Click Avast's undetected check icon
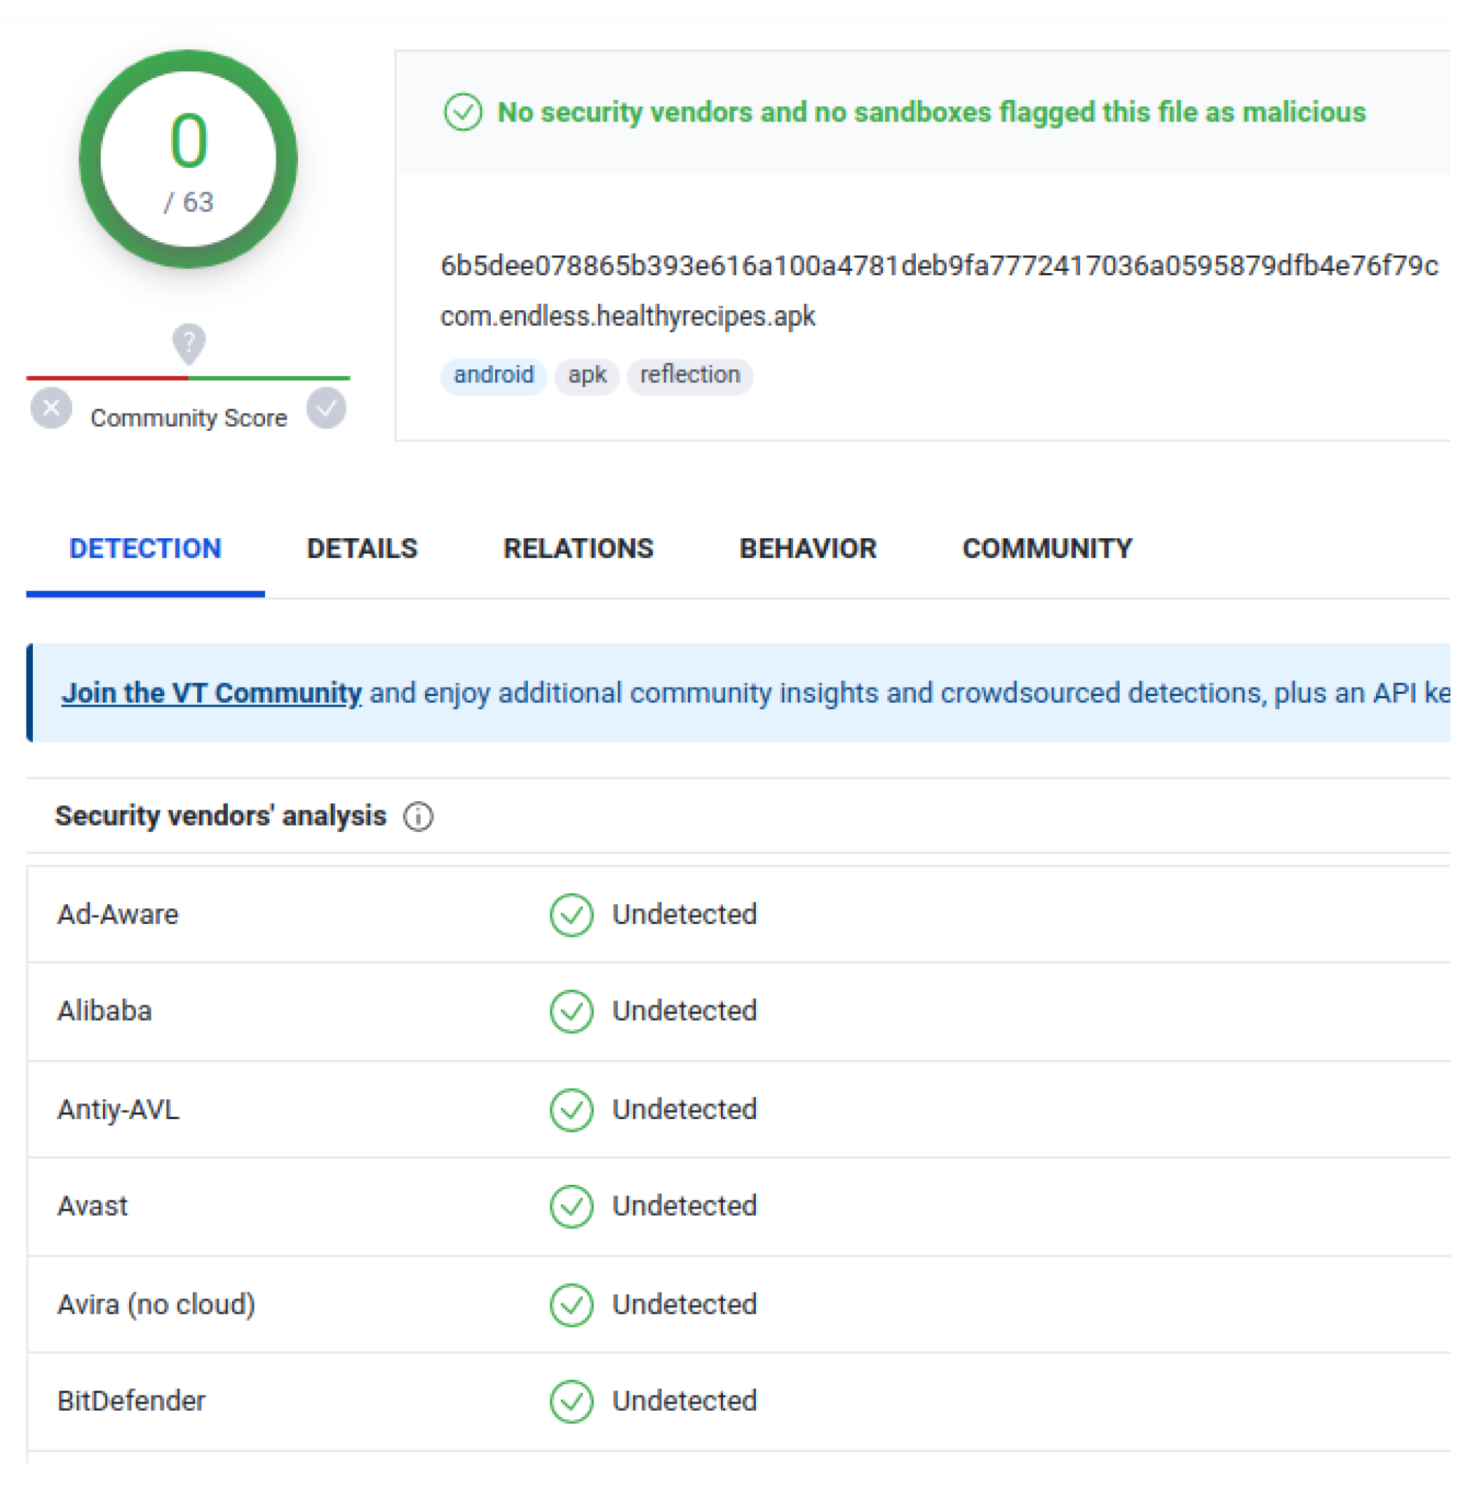 coord(571,1206)
